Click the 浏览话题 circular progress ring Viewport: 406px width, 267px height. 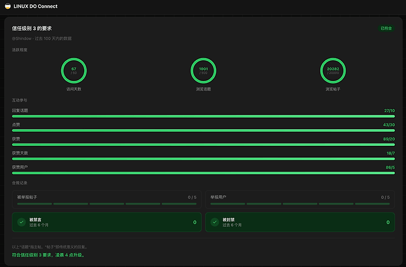(203, 71)
